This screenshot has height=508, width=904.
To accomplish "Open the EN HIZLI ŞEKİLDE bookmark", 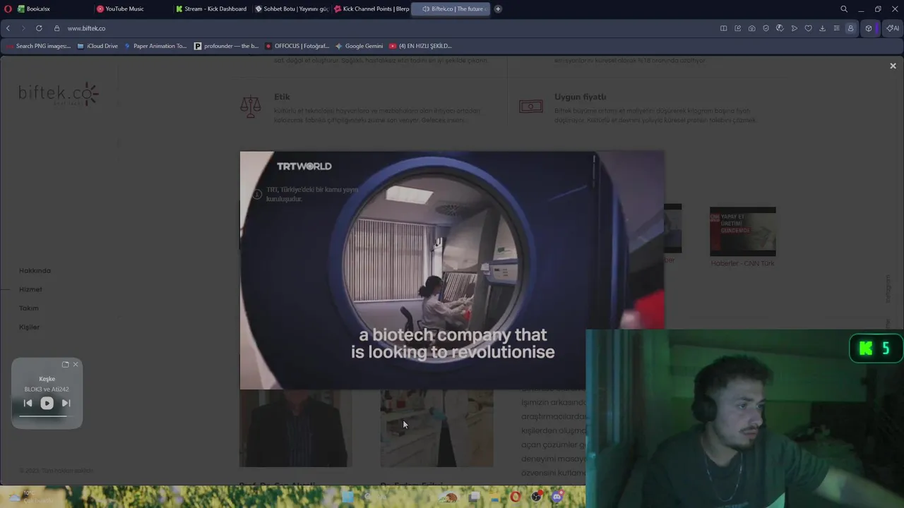I will 420,46.
